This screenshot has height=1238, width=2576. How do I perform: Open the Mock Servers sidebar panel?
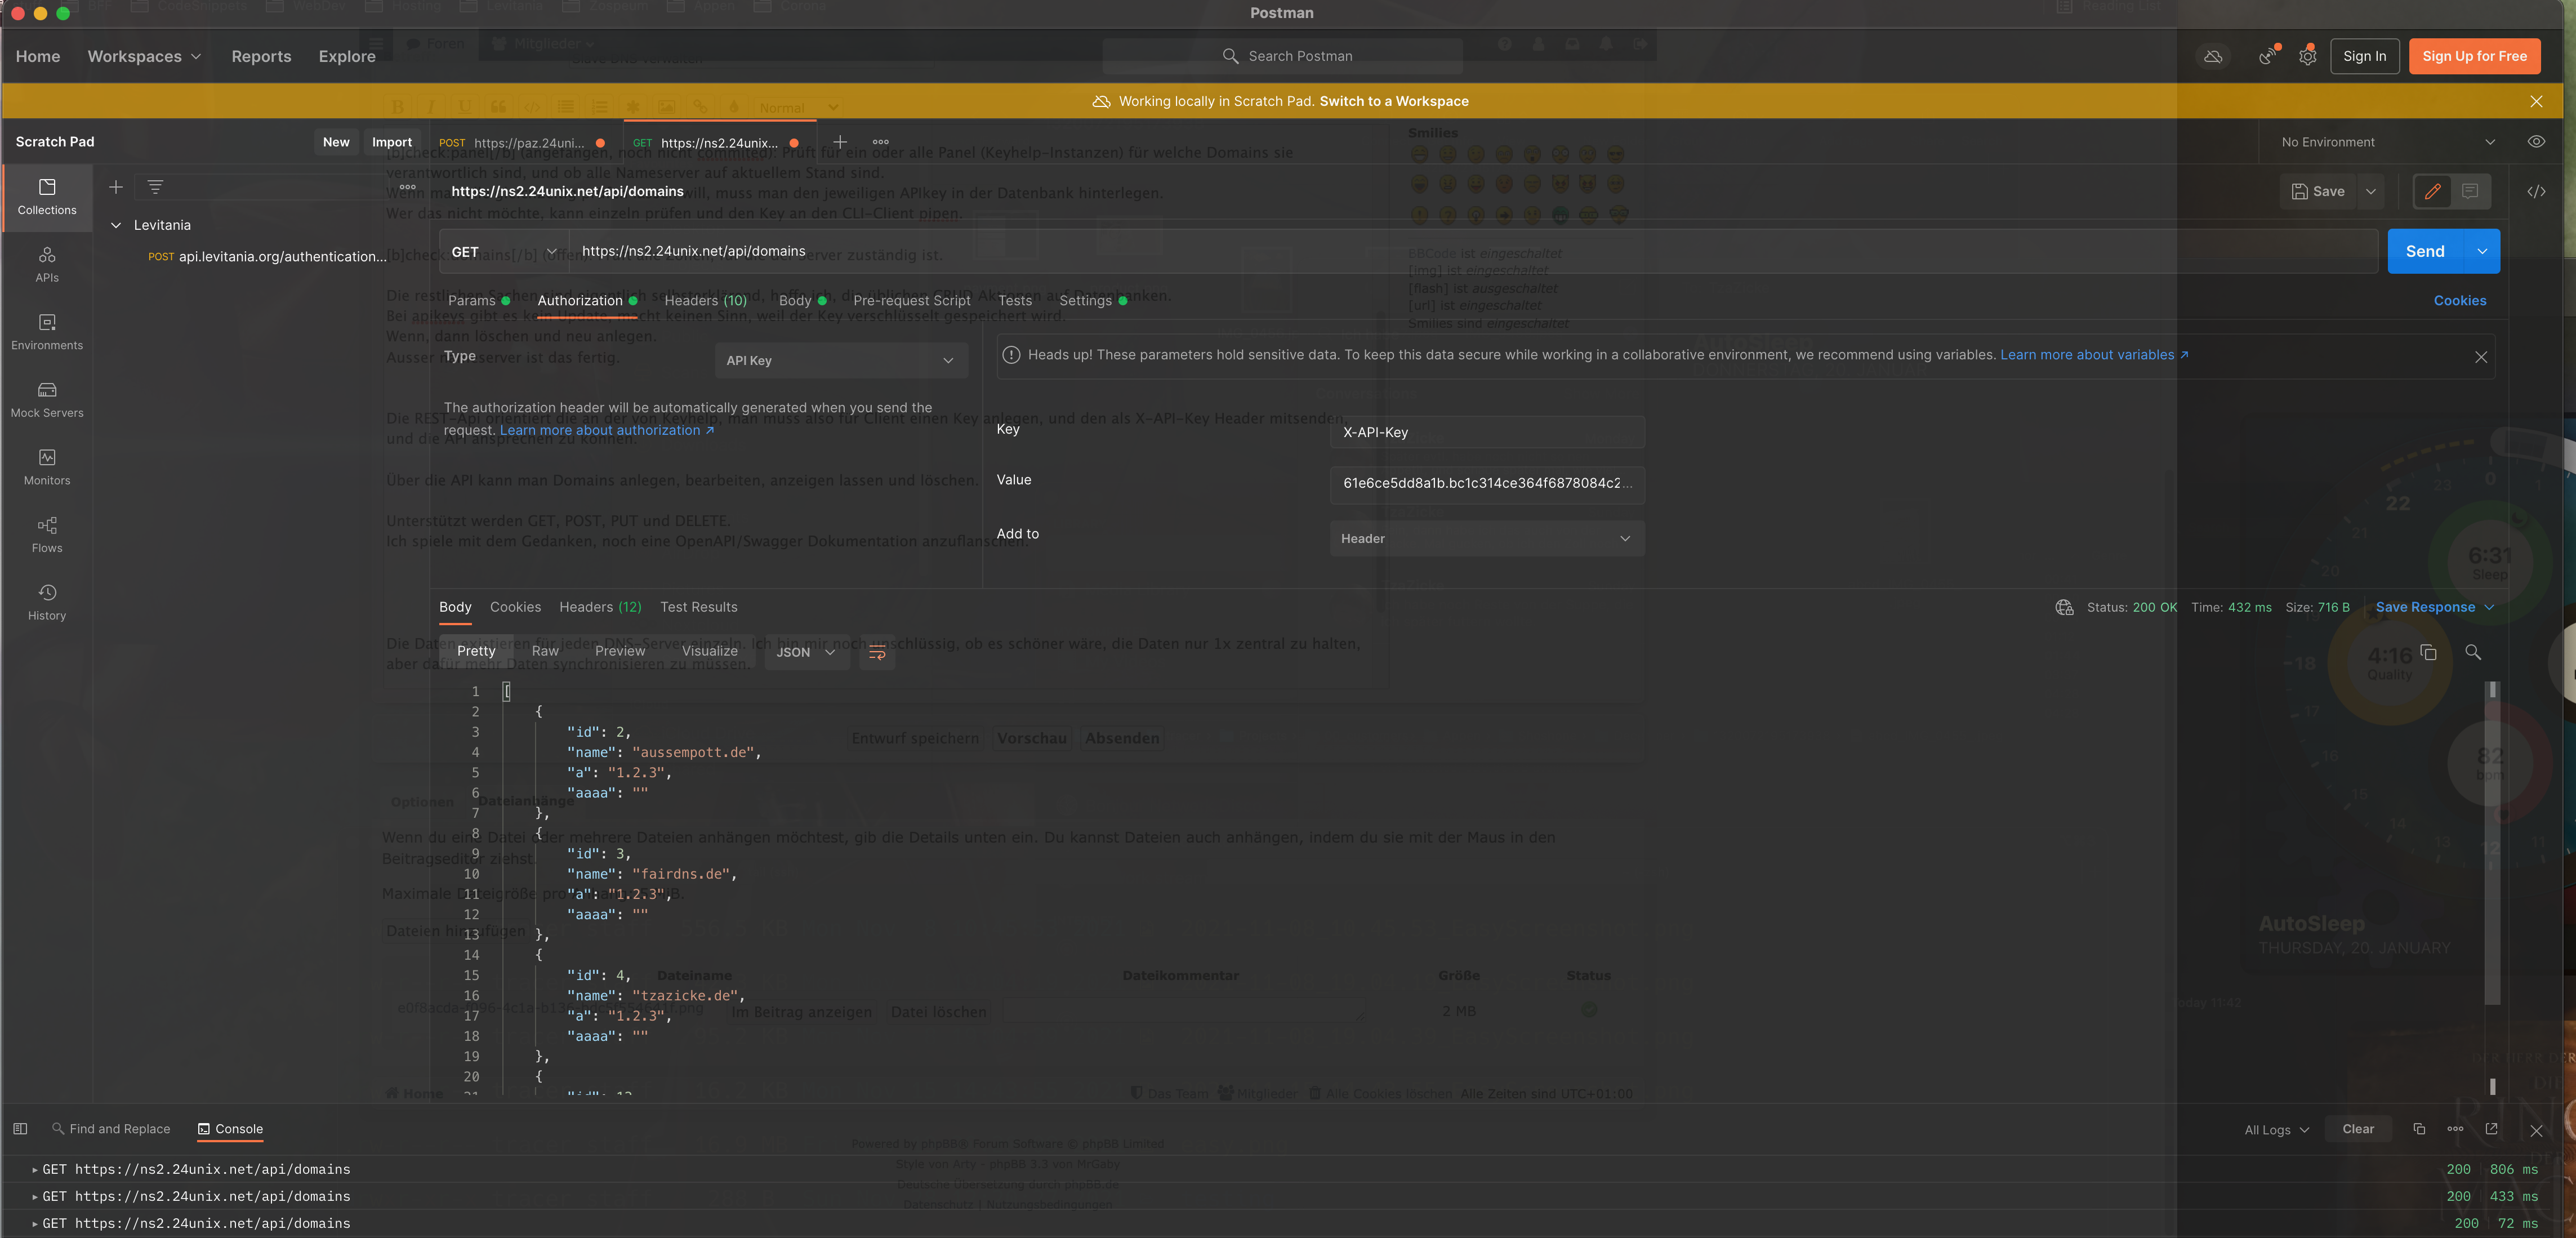tap(47, 399)
